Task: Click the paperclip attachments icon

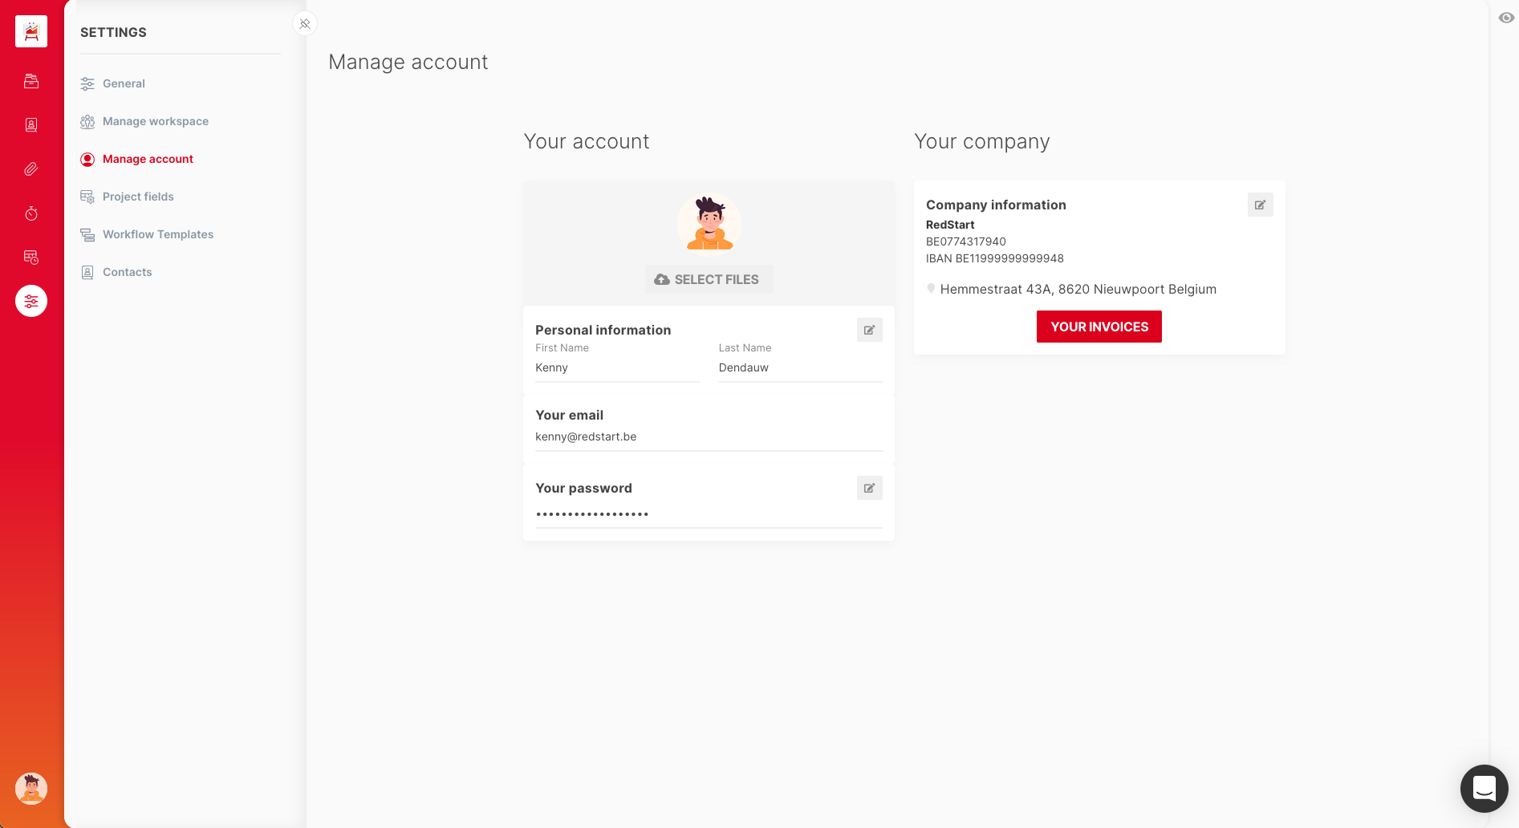Action: (31, 169)
